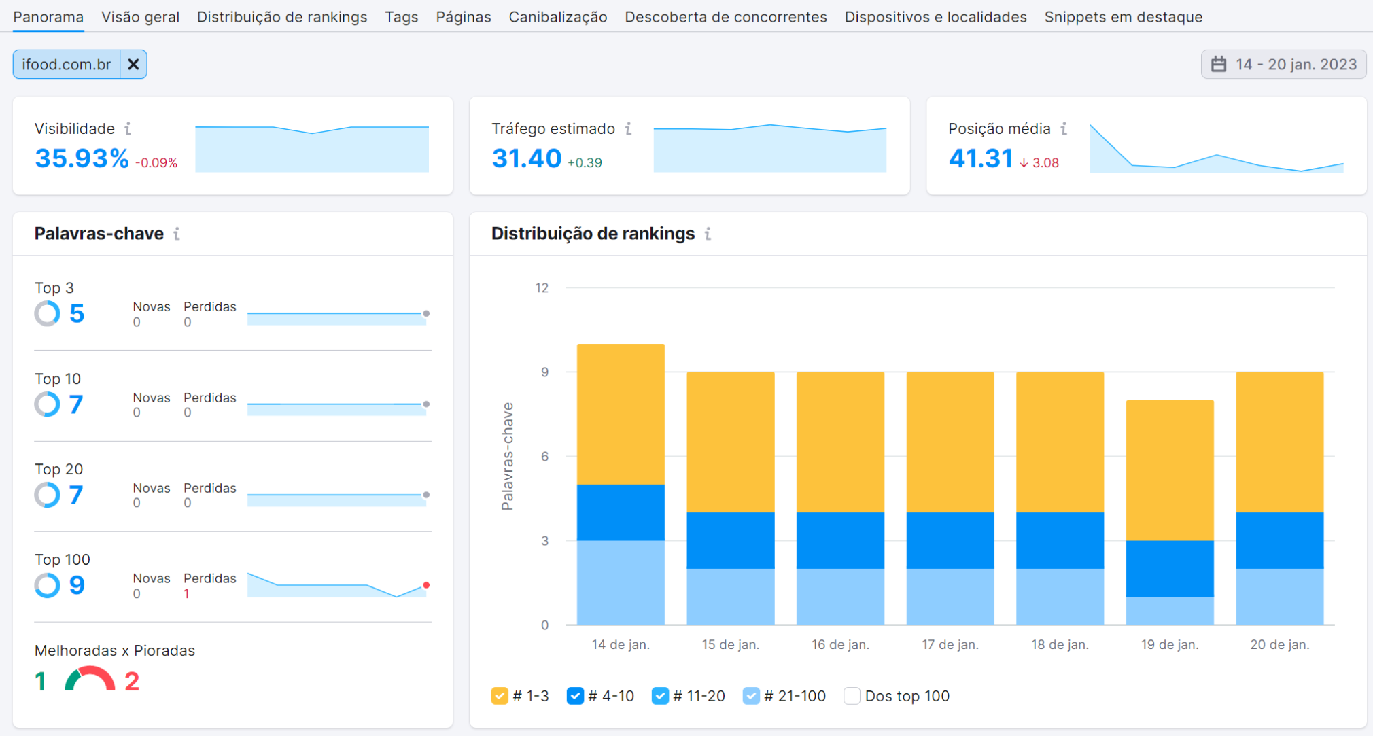Click the 35.93% visibility value
This screenshot has width=1373, height=736.
click(82, 158)
